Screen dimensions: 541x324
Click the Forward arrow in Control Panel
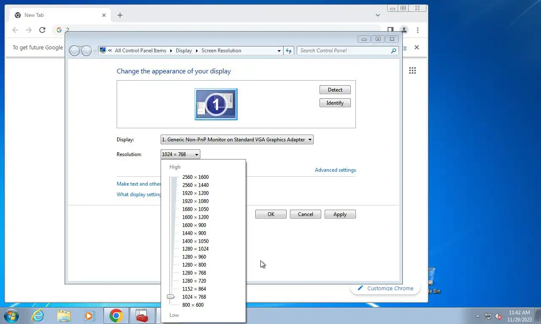86,51
